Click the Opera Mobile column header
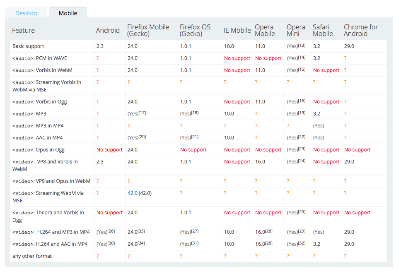This screenshot has height=276, width=401. point(265,30)
